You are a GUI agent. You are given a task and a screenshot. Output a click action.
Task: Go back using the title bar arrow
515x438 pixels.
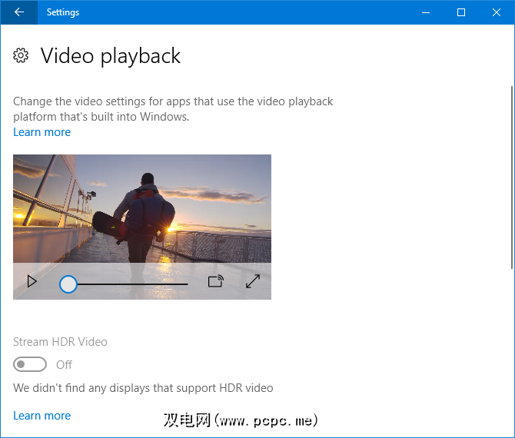(x=18, y=12)
